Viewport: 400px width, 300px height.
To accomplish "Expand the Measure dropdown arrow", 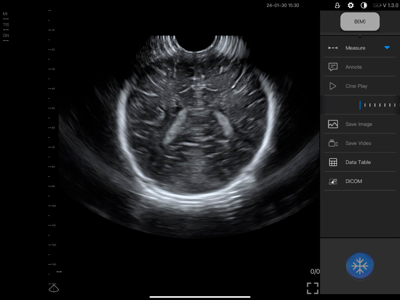I will (x=387, y=48).
